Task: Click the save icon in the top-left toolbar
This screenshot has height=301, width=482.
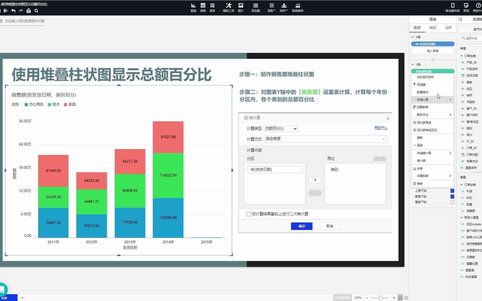Action: pos(29,11)
